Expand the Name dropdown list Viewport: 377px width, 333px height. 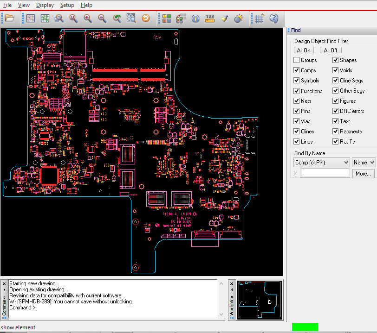coord(364,163)
